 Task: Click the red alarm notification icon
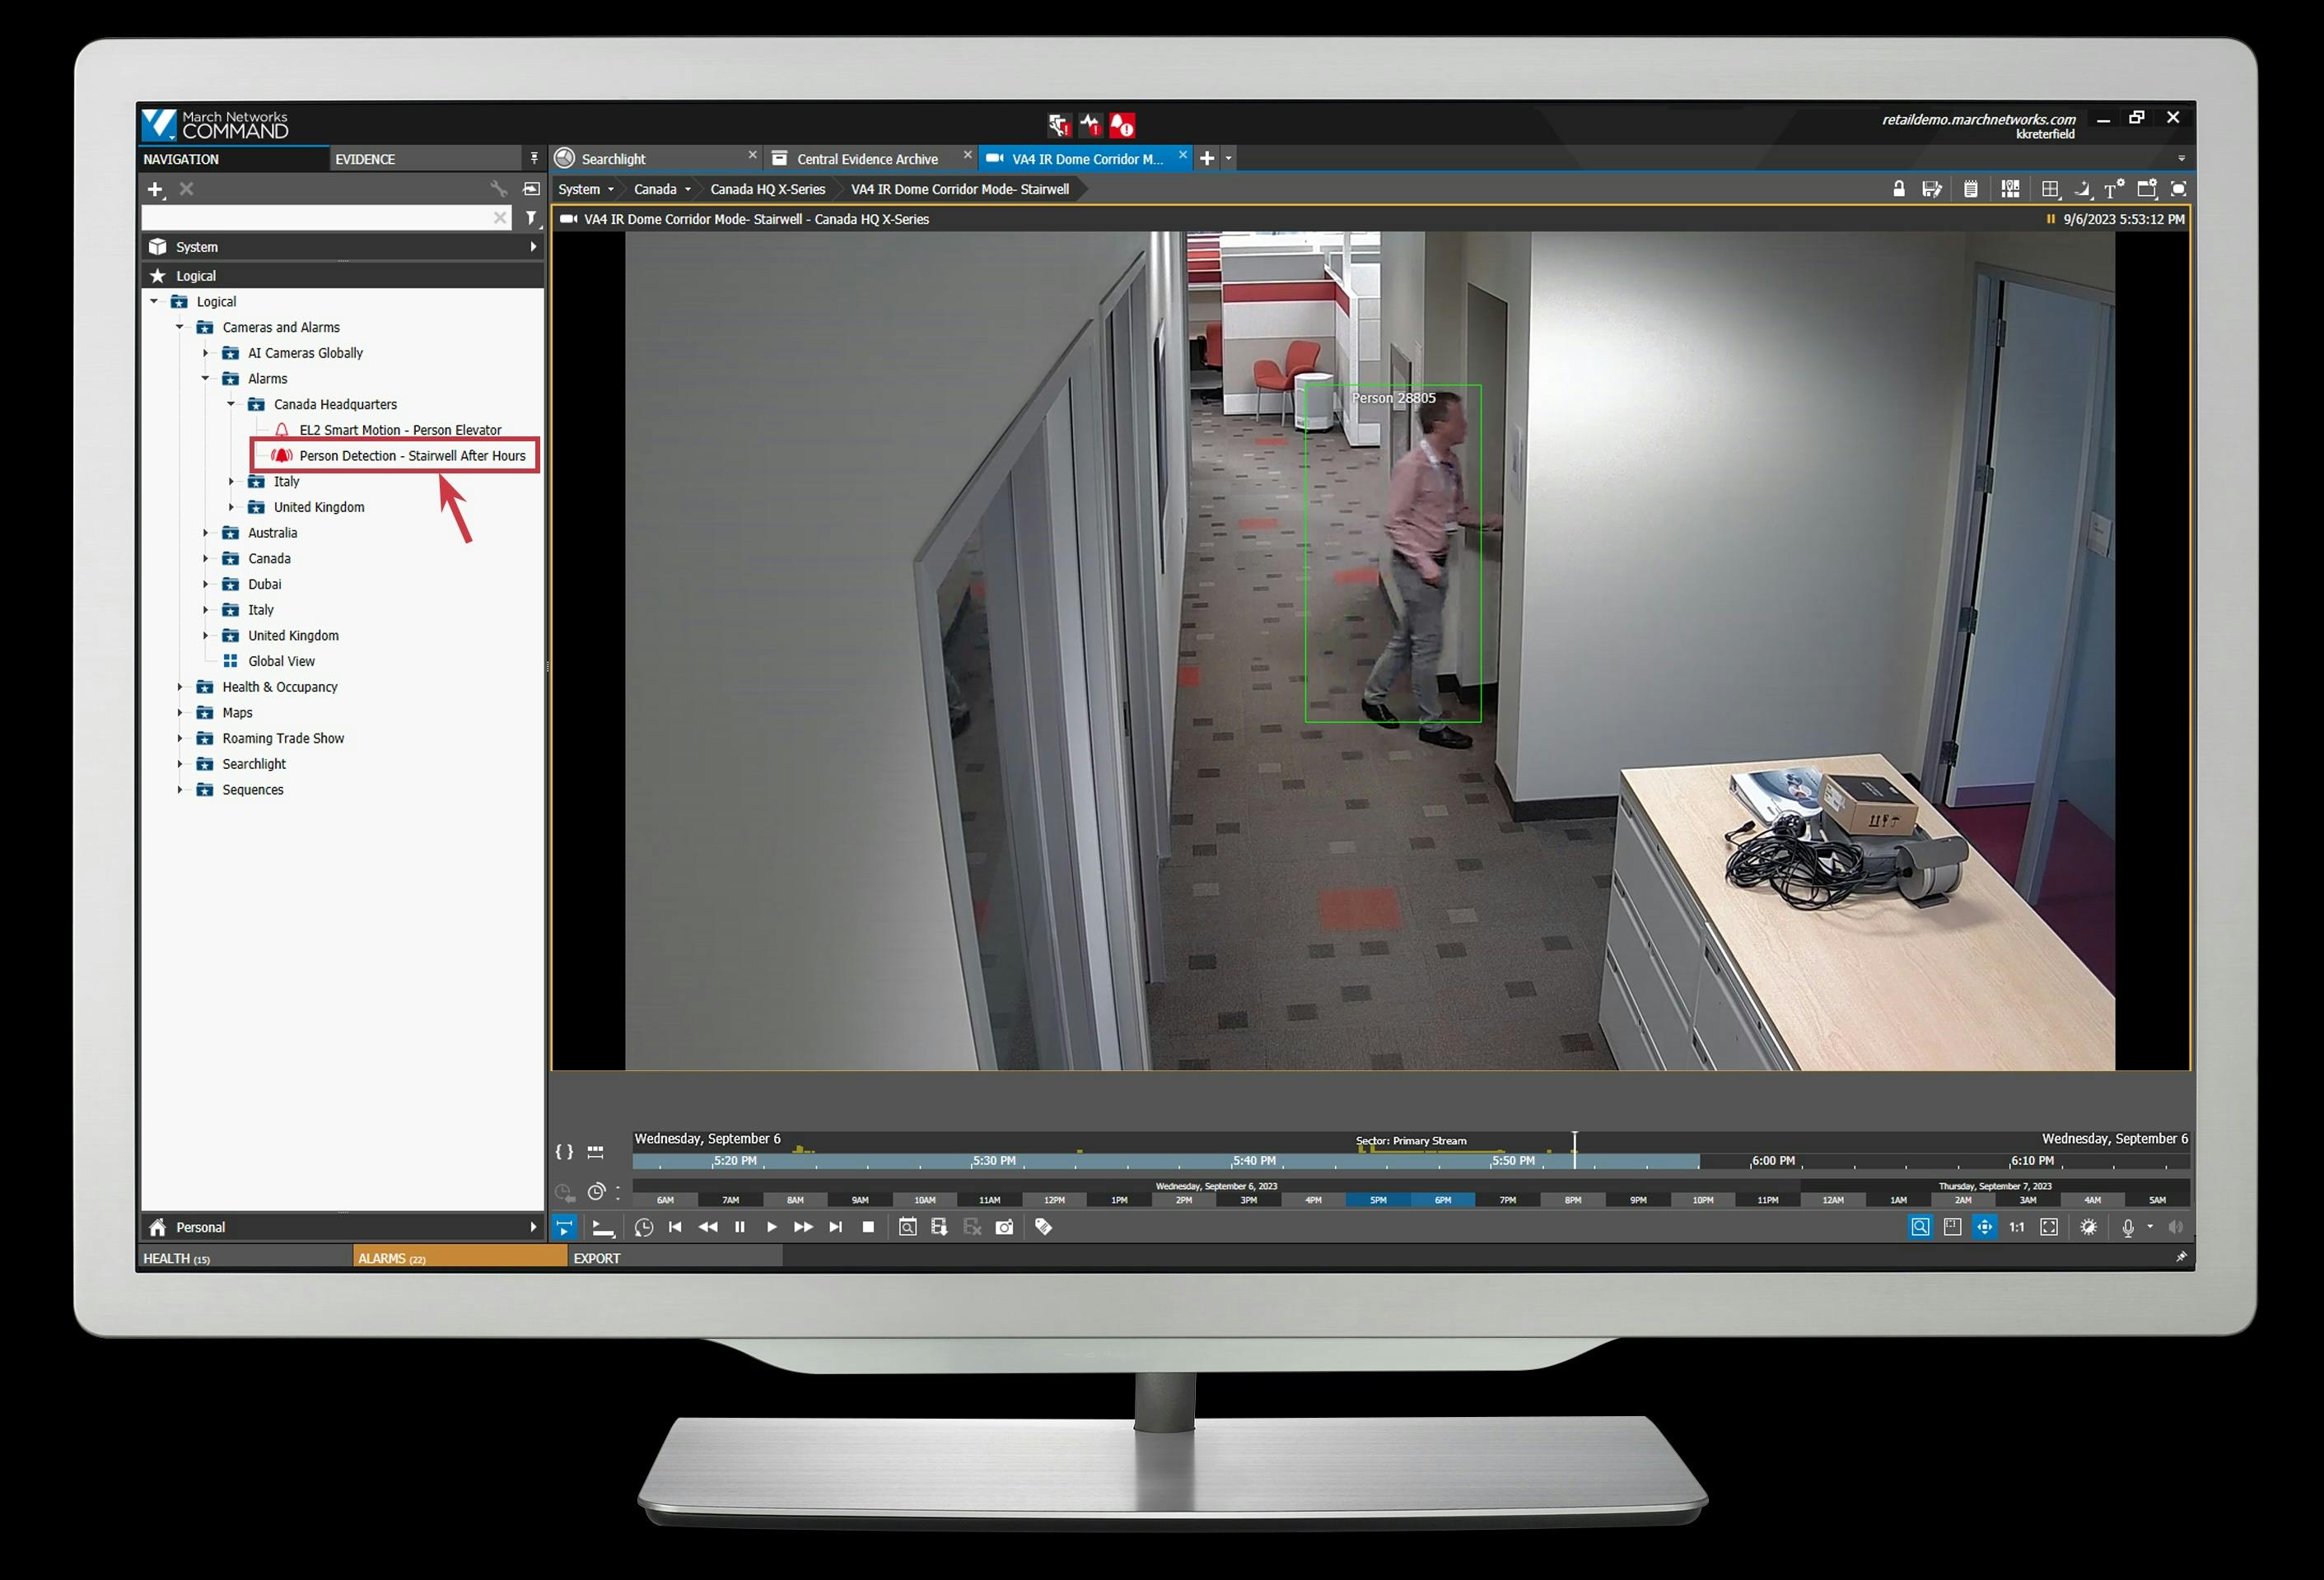1122,126
